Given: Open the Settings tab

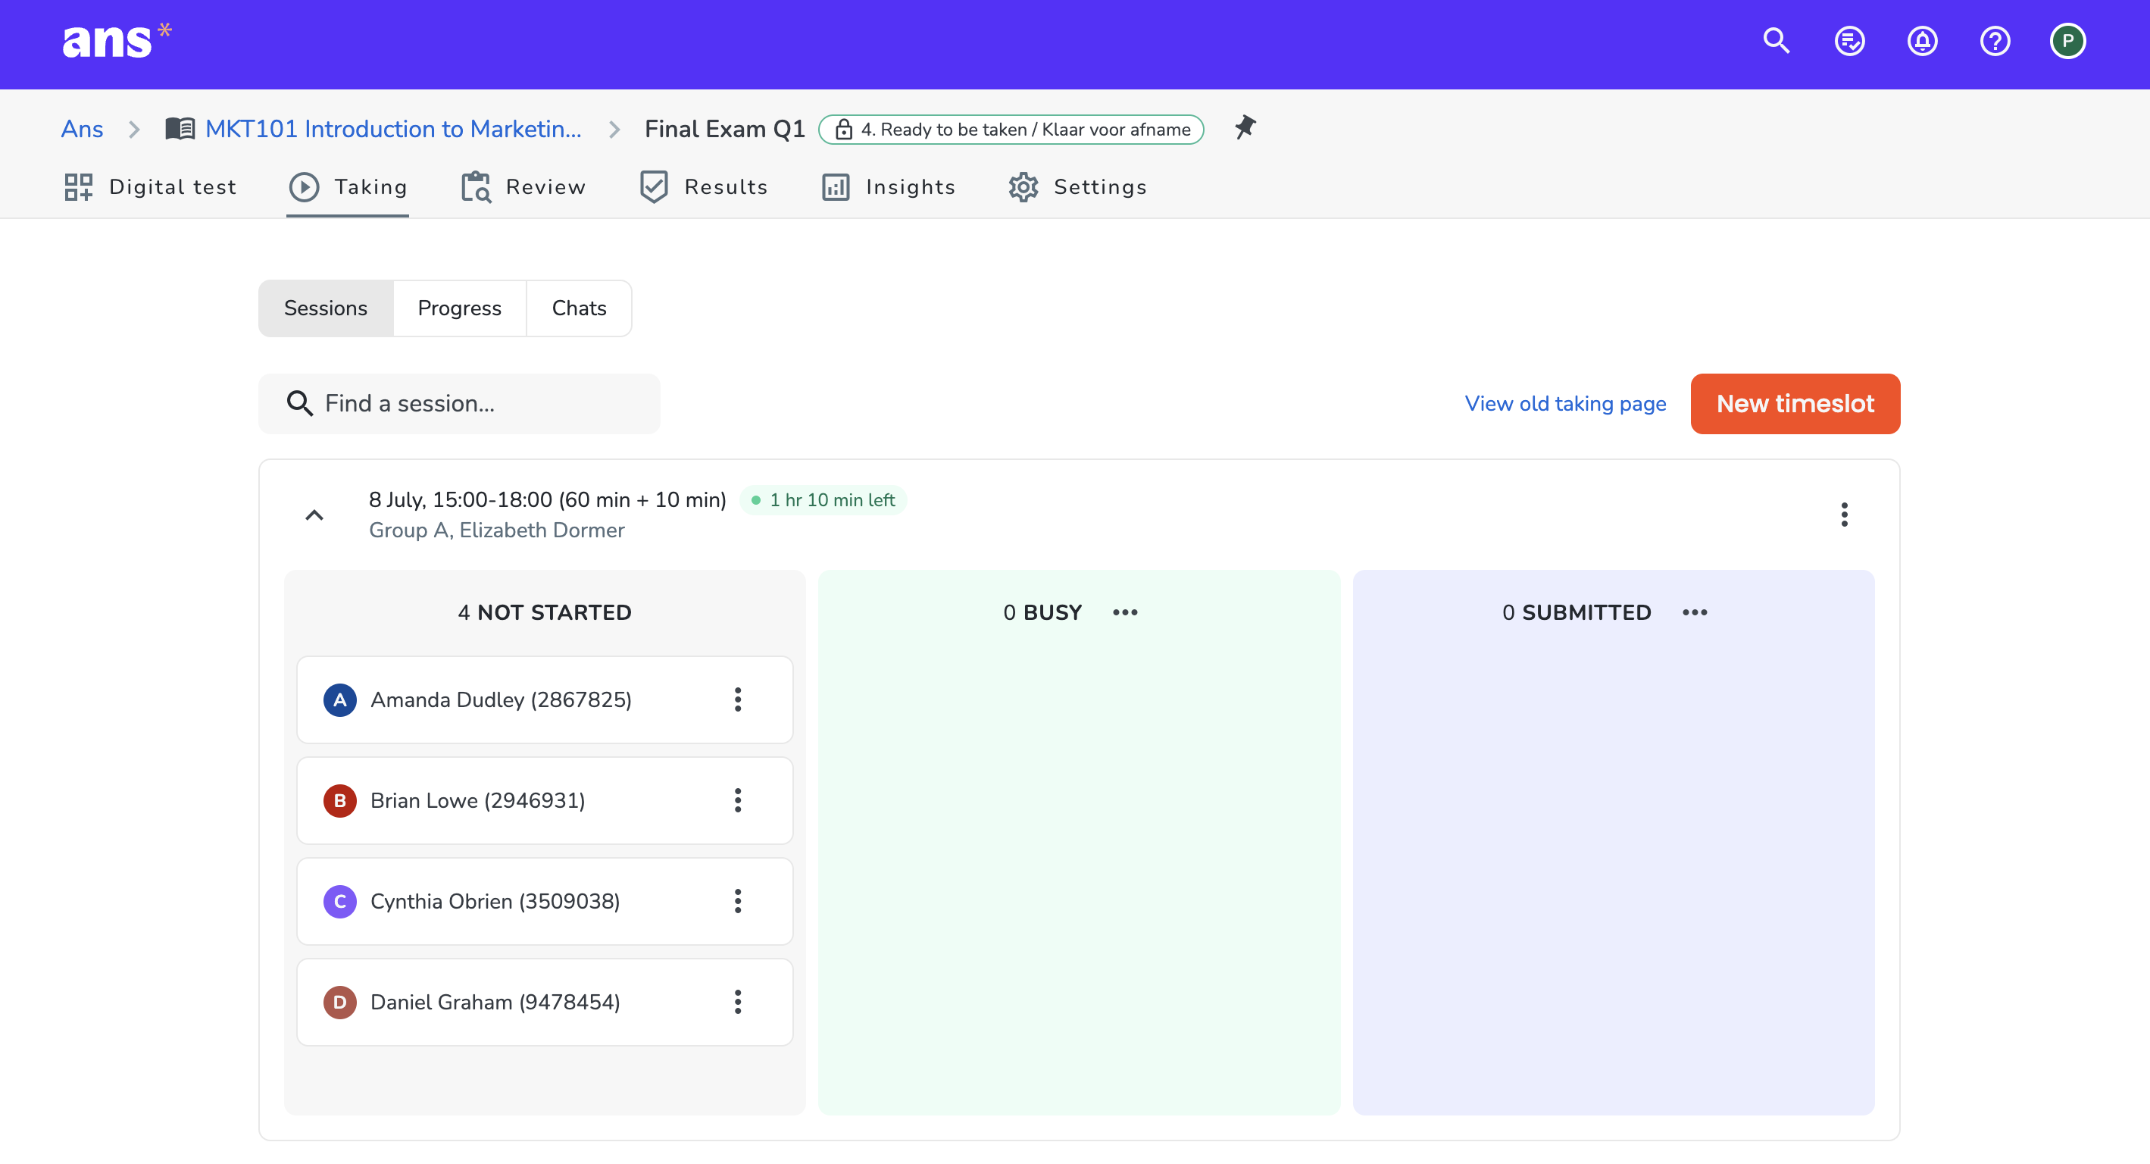Looking at the screenshot, I should (x=1077, y=187).
